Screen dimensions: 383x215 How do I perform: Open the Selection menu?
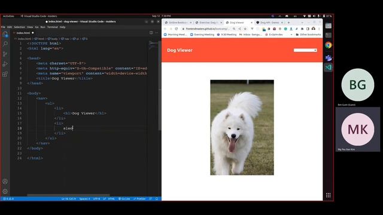click(x=20, y=27)
